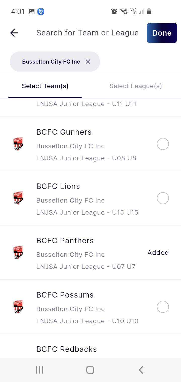Tap the BCFC Gunners club logo

tap(18, 144)
